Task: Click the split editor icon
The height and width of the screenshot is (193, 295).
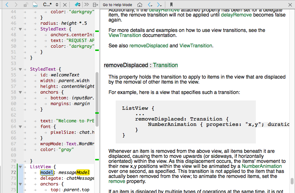Action: point(95,5)
